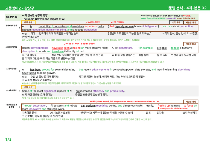Click the '서술형 대비' box above sentence 5
Screen dimensions: 210x148
[191, 102]
